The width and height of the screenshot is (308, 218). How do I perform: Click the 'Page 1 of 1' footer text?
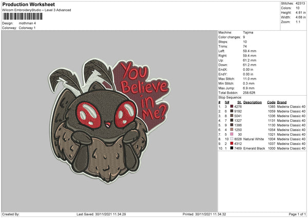pyautogui.click(x=297, y=214)
